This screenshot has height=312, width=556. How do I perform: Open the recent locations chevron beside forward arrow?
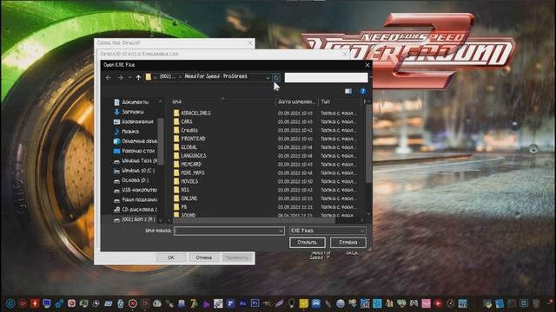tap(129, 77)
